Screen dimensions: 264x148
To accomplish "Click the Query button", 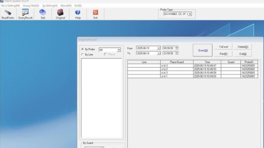I will [203, 50].
